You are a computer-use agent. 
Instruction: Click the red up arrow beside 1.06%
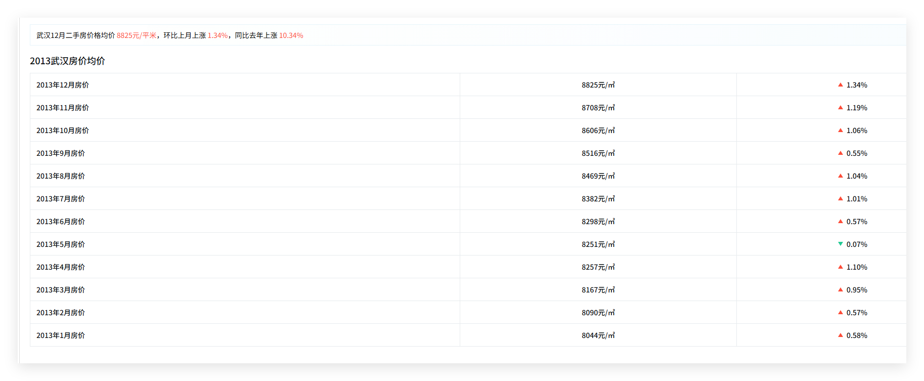point(841,130)
